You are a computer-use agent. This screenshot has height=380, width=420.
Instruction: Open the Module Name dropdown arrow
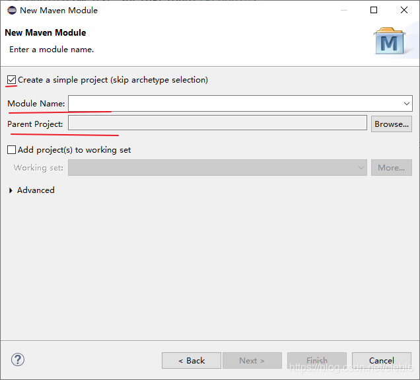(407, 104)
